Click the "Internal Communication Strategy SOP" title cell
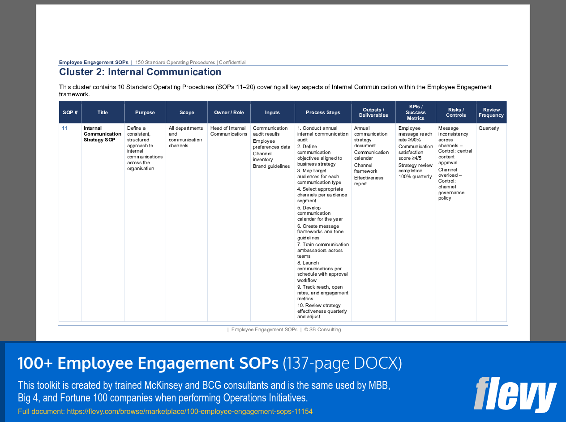The width and height of the screenshot is (566, 422). pos(102,134)
